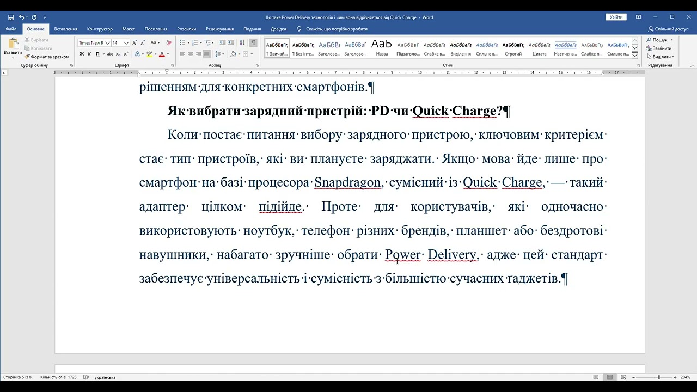Screen dimensions: 697x392
Task: Undo the last action
Action: (22, 17)
